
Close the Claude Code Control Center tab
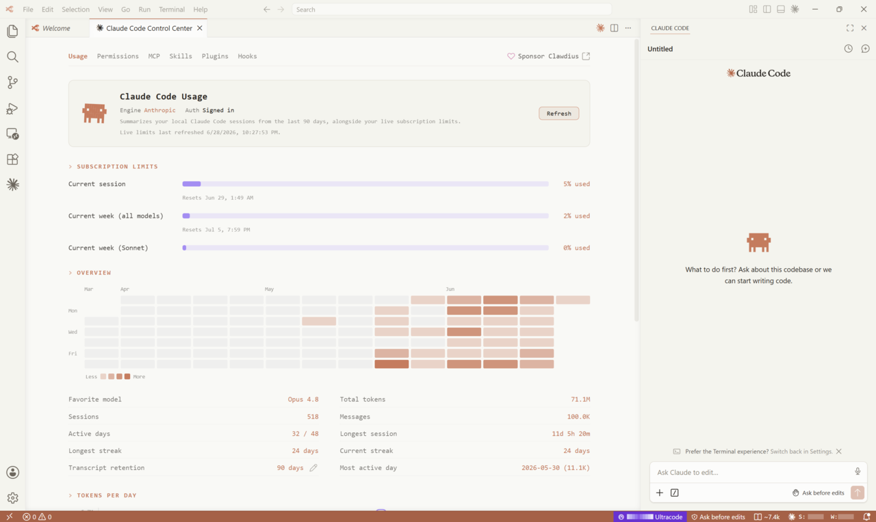coord(200,28)
